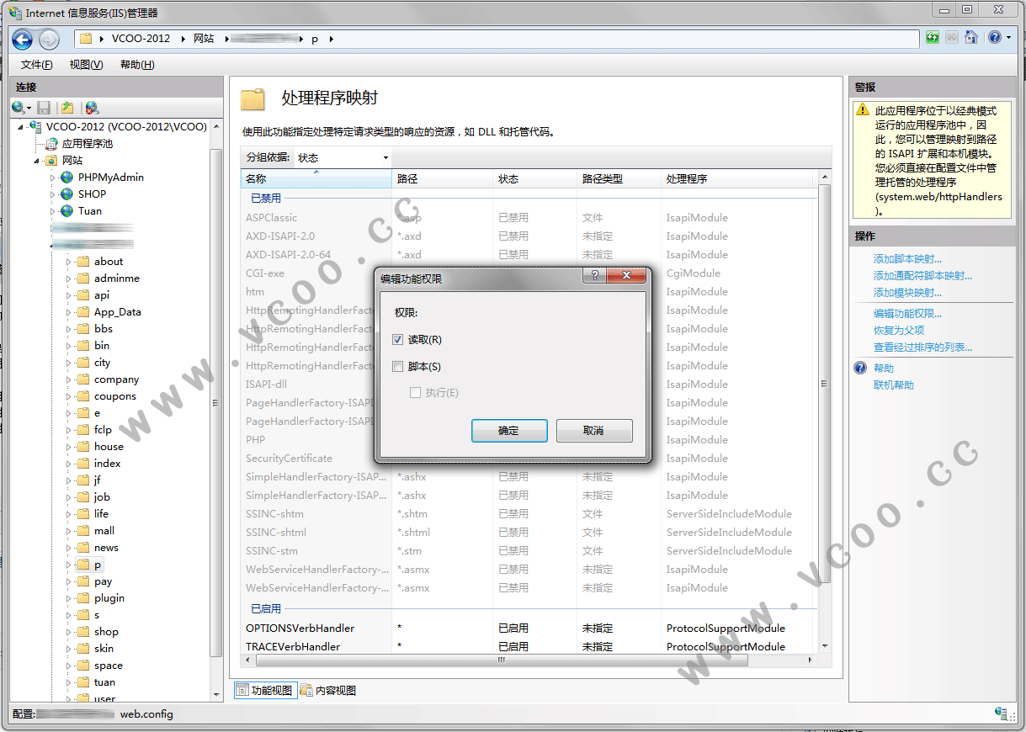The width and height of the screenshot is (1026, 732).
Task: Expand the App_Data folder tree node
Action: click(69, 312)
